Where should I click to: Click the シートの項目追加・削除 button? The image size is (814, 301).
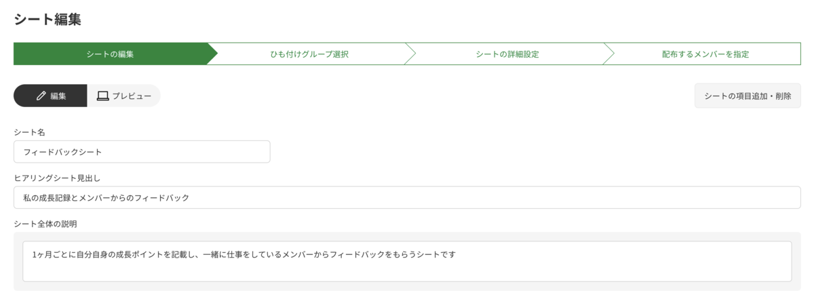click(x=748, y=96)
